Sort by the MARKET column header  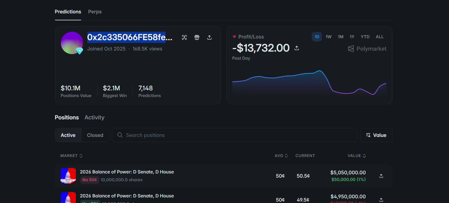[x=71, y=156]
